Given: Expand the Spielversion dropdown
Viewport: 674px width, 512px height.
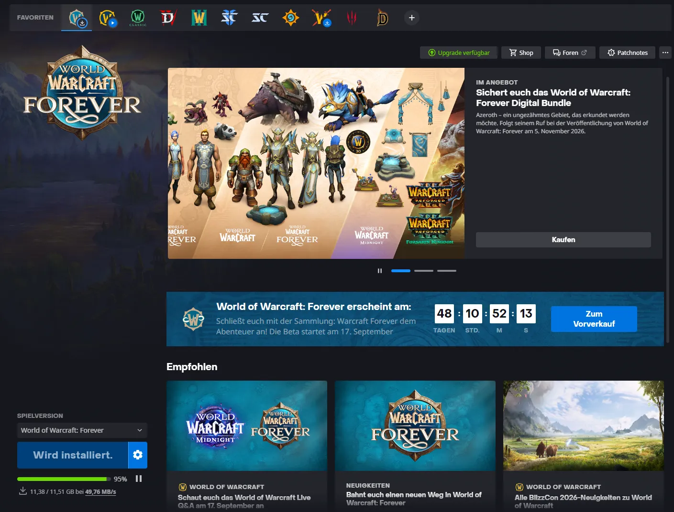Looking at the screenshot, I should 82,430.
